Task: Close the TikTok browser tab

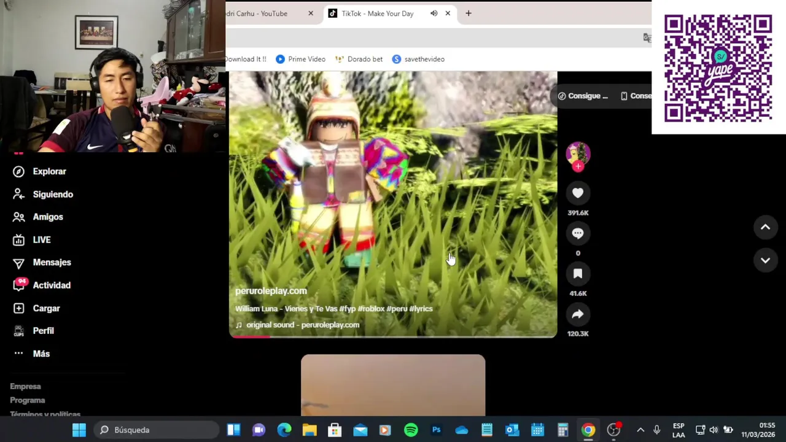Action: (448, 14)
